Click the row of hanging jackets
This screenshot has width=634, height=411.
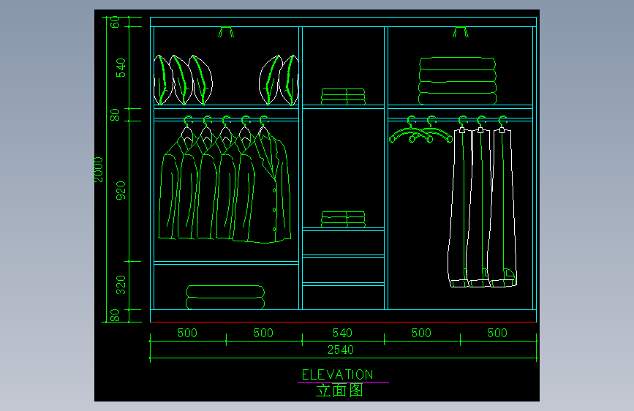coord(224,180)
